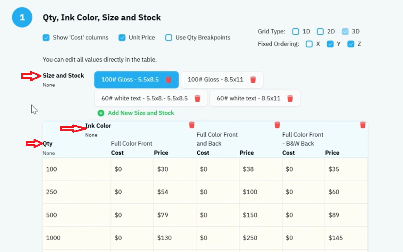Click the green plus add icon

pos(101,113)
